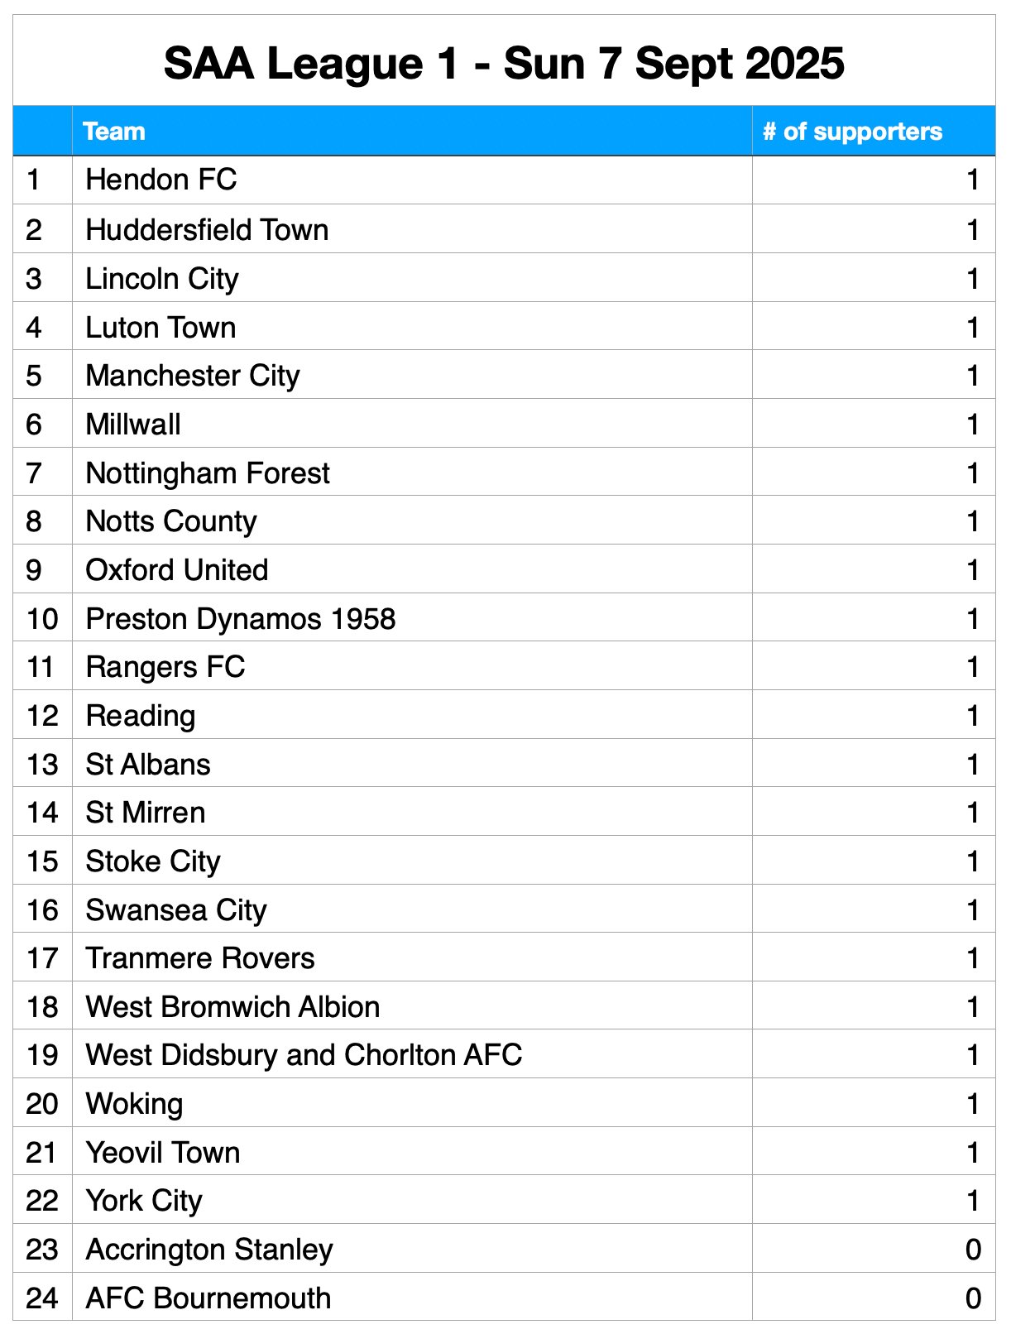Viewport: 1011px width, 1334px height.
Task: Click the Rangers FC cell
Action: (165, 667)
